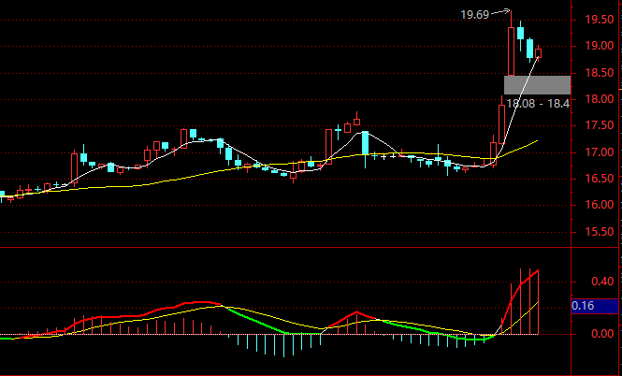Click the 16.00 price axis label
The image size is (622, 376).
click(599, 205)
